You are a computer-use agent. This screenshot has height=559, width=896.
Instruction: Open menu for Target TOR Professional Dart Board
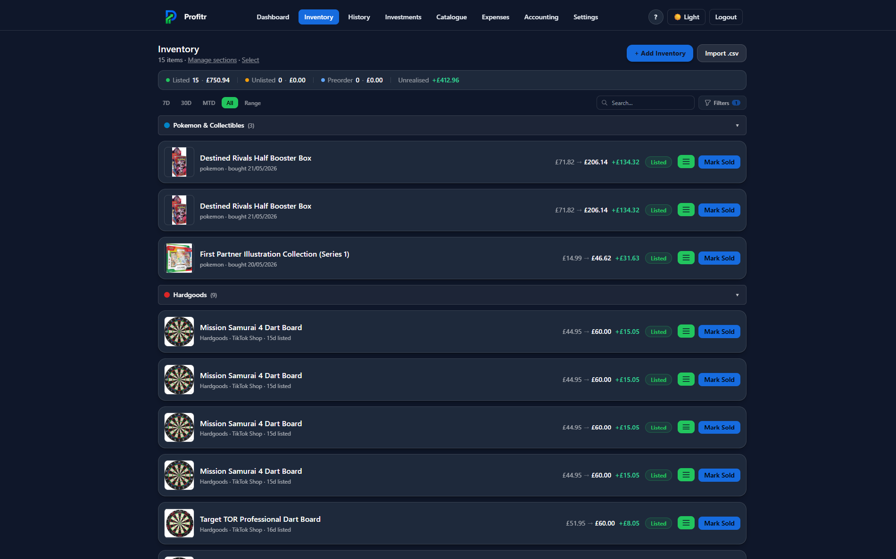pyautogui.click(x=686, y=523)
